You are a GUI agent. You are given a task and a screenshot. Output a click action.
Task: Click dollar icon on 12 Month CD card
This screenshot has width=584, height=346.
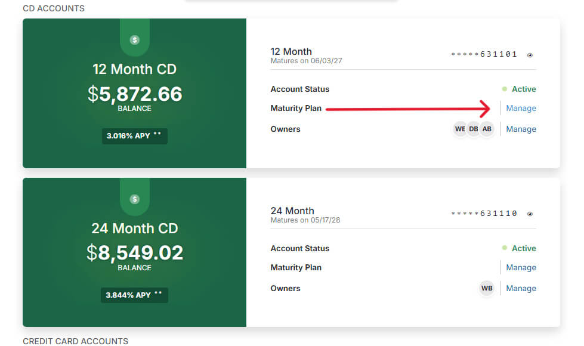click(135, 40)
